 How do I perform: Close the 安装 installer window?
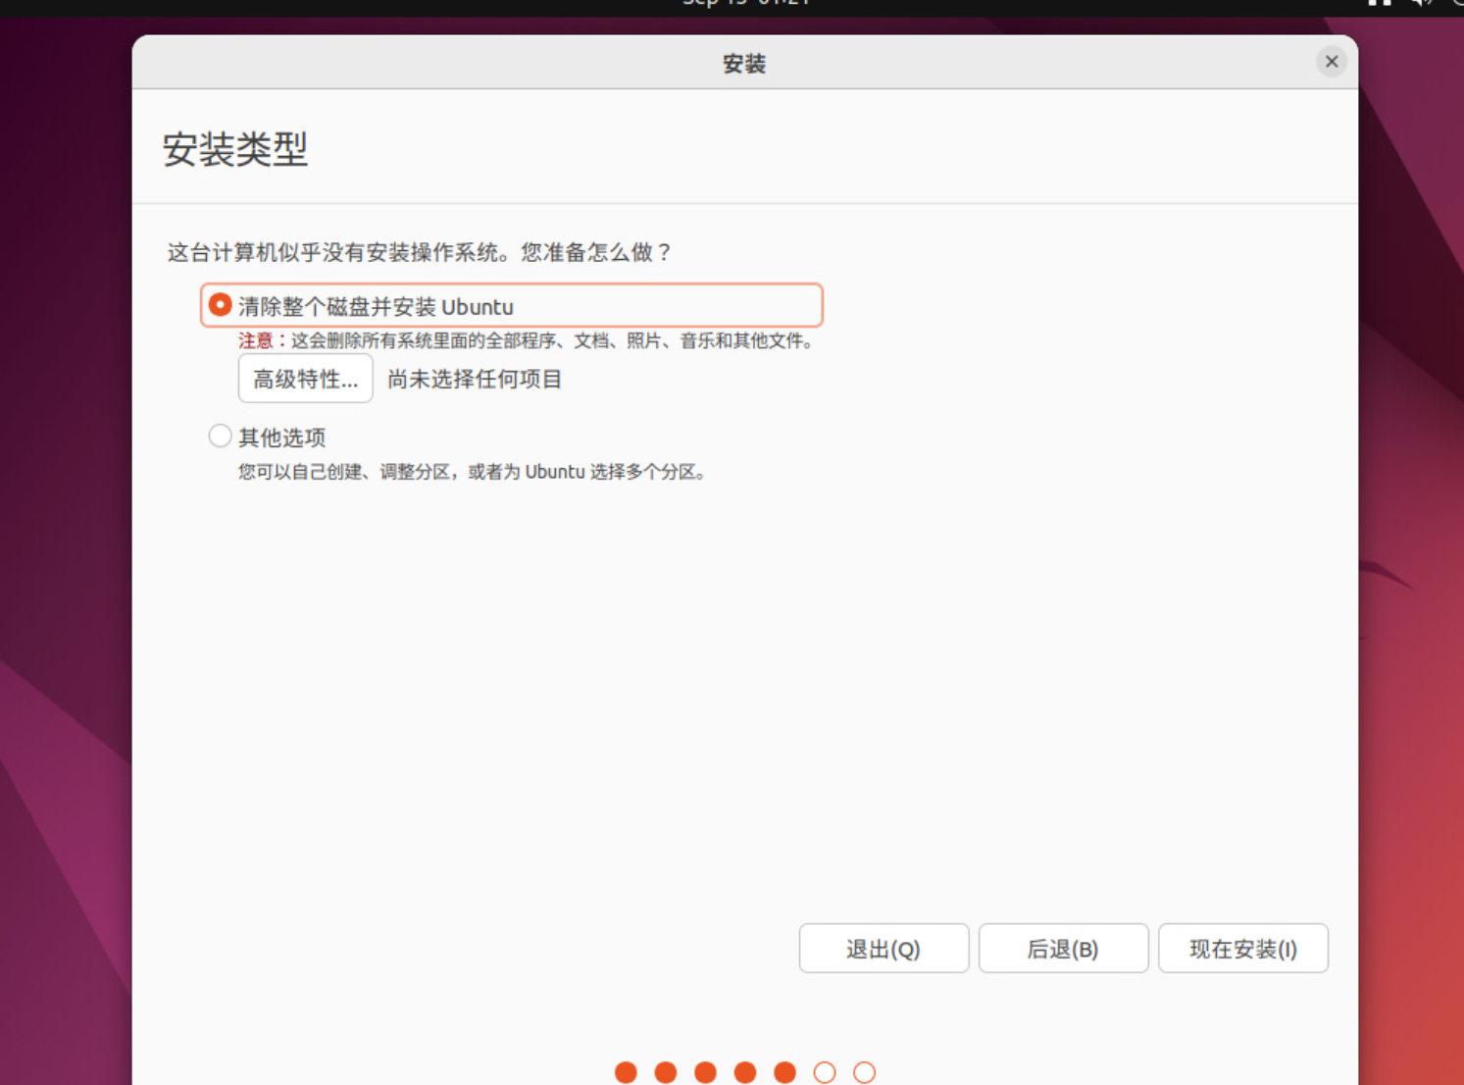click(1331, 62)
